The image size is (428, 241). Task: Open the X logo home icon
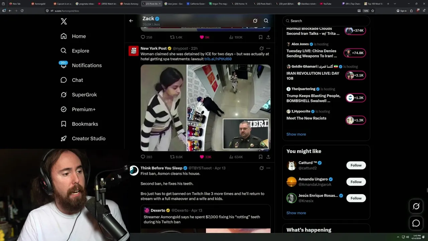click(x=64, y=22)
